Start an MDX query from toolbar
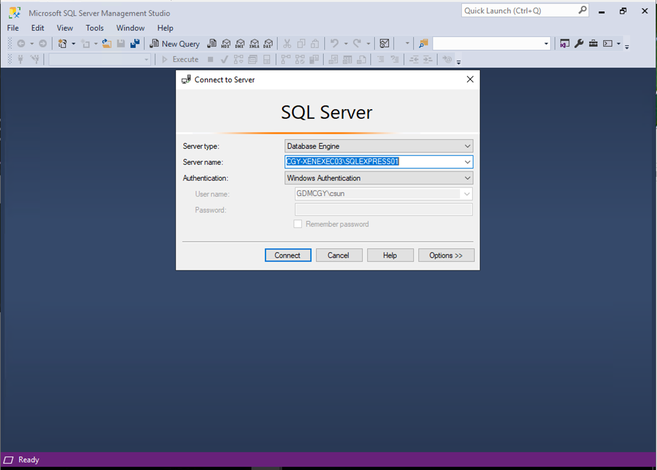657x470 pixels. coord(226,43)
